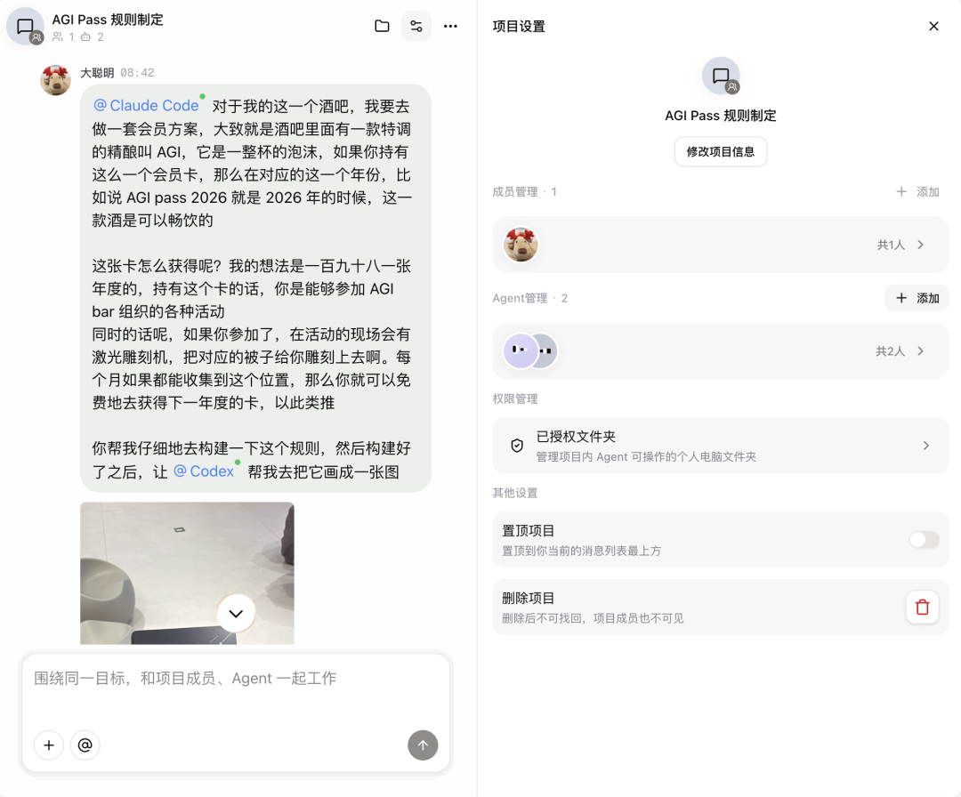Click the project avatar icon in settings panel
This screenshot has width=961, height=797.
click(720, 76)
